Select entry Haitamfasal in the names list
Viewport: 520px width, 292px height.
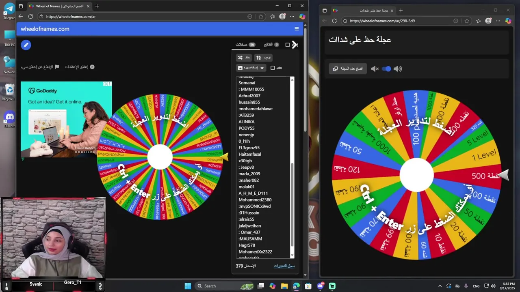[x=250, y=154]
